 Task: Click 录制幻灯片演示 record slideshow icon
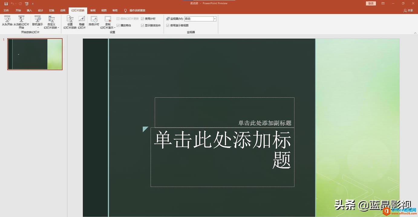coord(108,21)
